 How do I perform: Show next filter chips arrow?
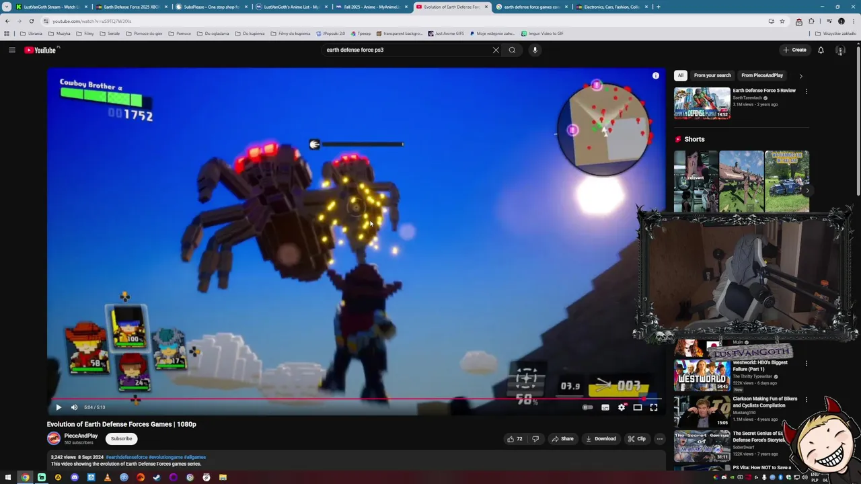pos(800,76)
